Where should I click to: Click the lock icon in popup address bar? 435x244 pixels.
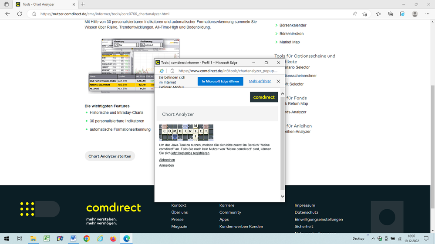172,71
